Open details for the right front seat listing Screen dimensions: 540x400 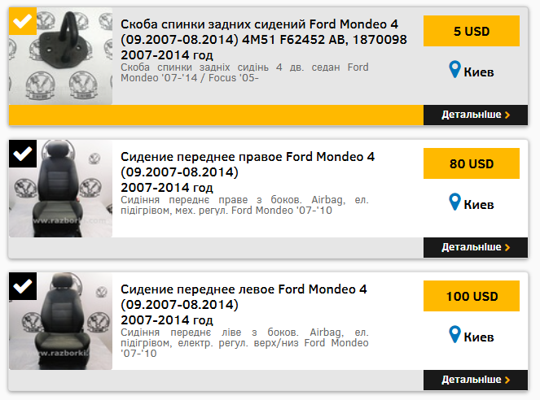(476, 247)
